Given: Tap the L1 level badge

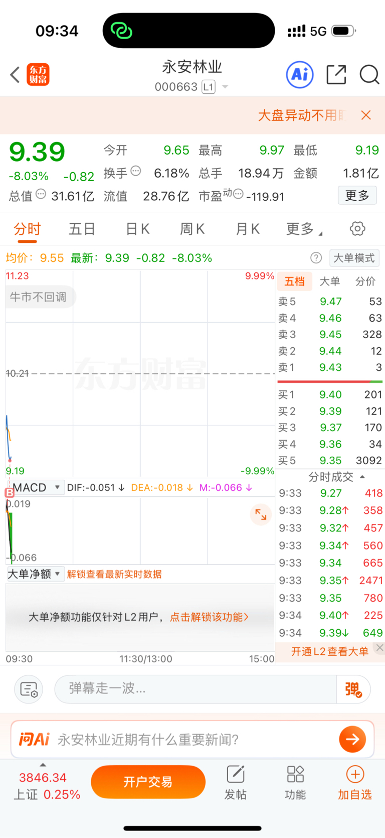Looking at the screenshot, I should tap(209, 87).
